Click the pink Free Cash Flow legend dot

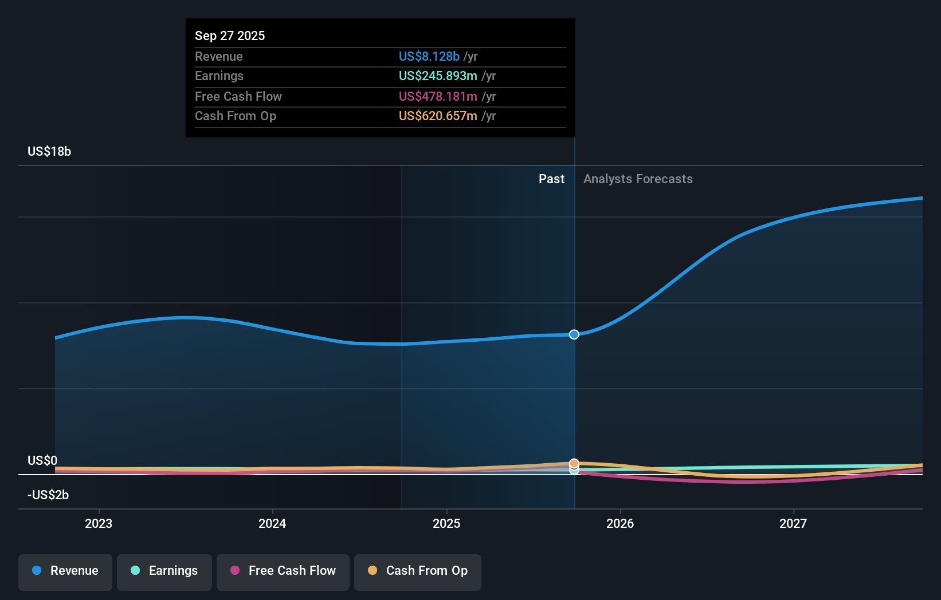[x=234, y=571]
